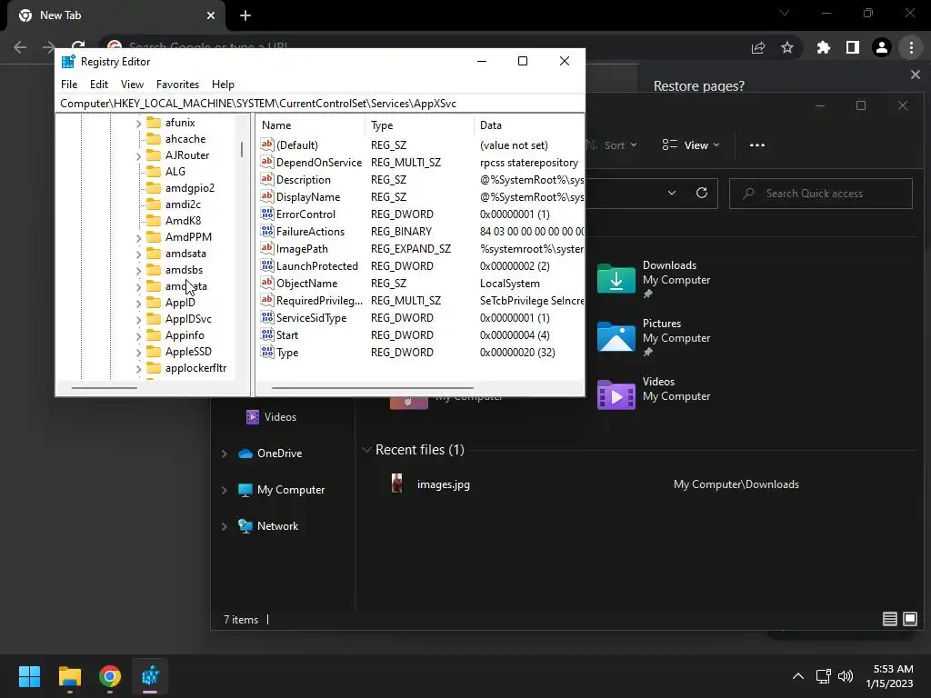The width and height of the screenshot is (931, 698).
Task: Expand the Appinfo registry key
Action: 138,336
